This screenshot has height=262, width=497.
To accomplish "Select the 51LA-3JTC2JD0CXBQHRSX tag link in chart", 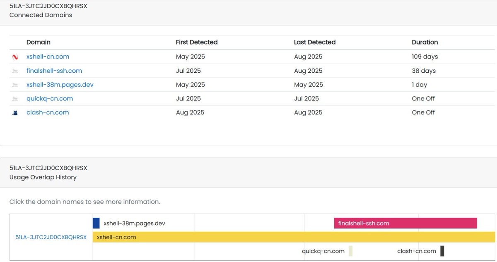I will pos(51,237).
